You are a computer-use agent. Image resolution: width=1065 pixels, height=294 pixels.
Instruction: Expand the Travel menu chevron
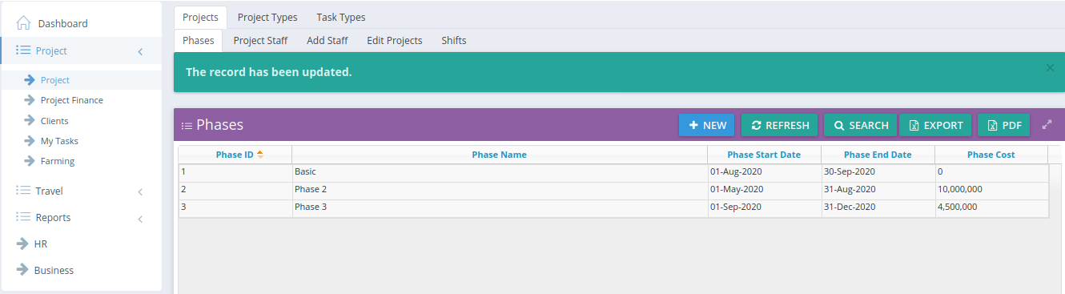pos(140,191)
